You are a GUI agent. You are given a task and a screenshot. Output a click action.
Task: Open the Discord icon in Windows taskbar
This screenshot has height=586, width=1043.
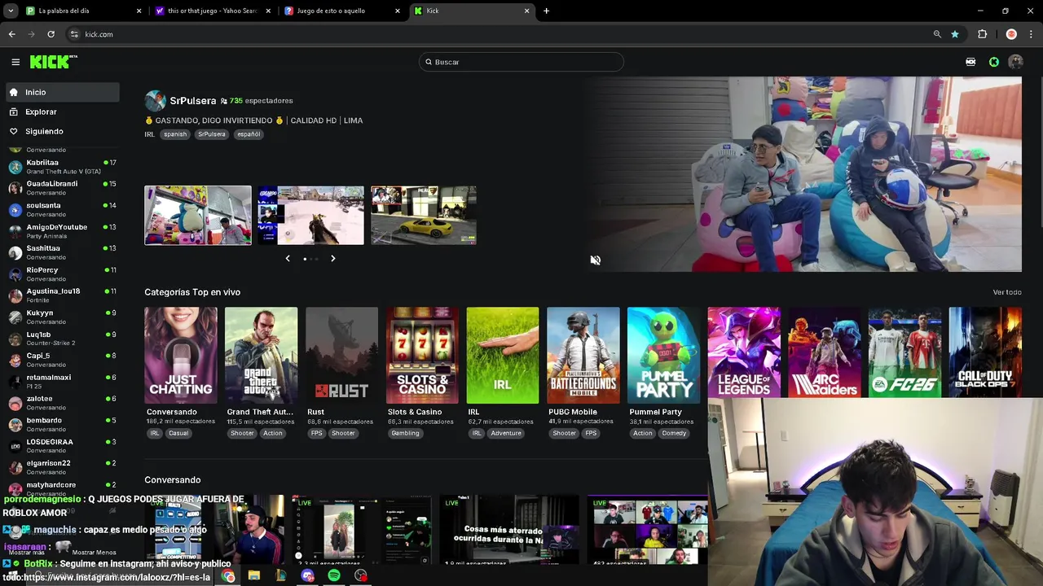307,575
